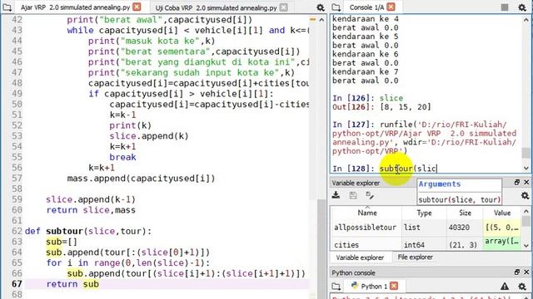Screen dimensions: 533x299
Task: Undock the Variable explorer pane
Action: tap(516, 183)
